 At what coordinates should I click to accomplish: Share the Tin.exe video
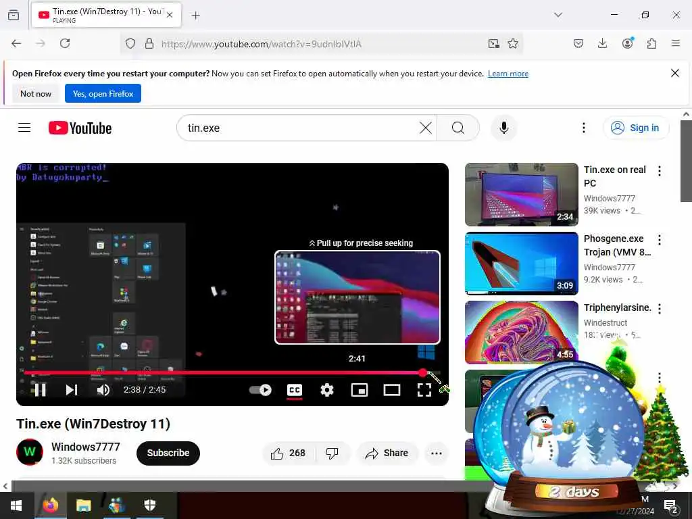click(x=387, y=453)
